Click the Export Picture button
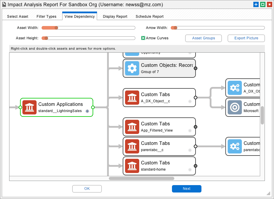Screen dimensions: 274x199 coord(246,38)
